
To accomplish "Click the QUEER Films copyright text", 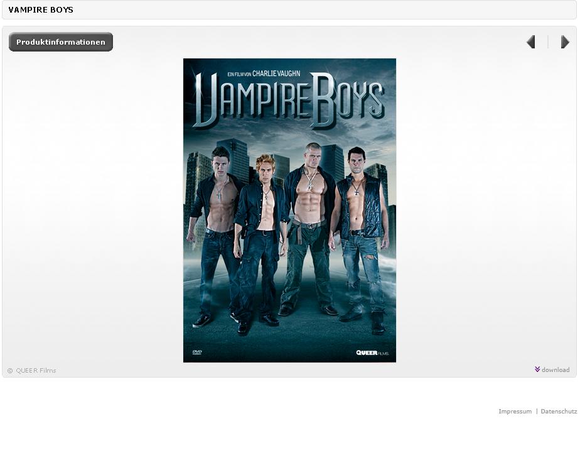I will point(32,370).
